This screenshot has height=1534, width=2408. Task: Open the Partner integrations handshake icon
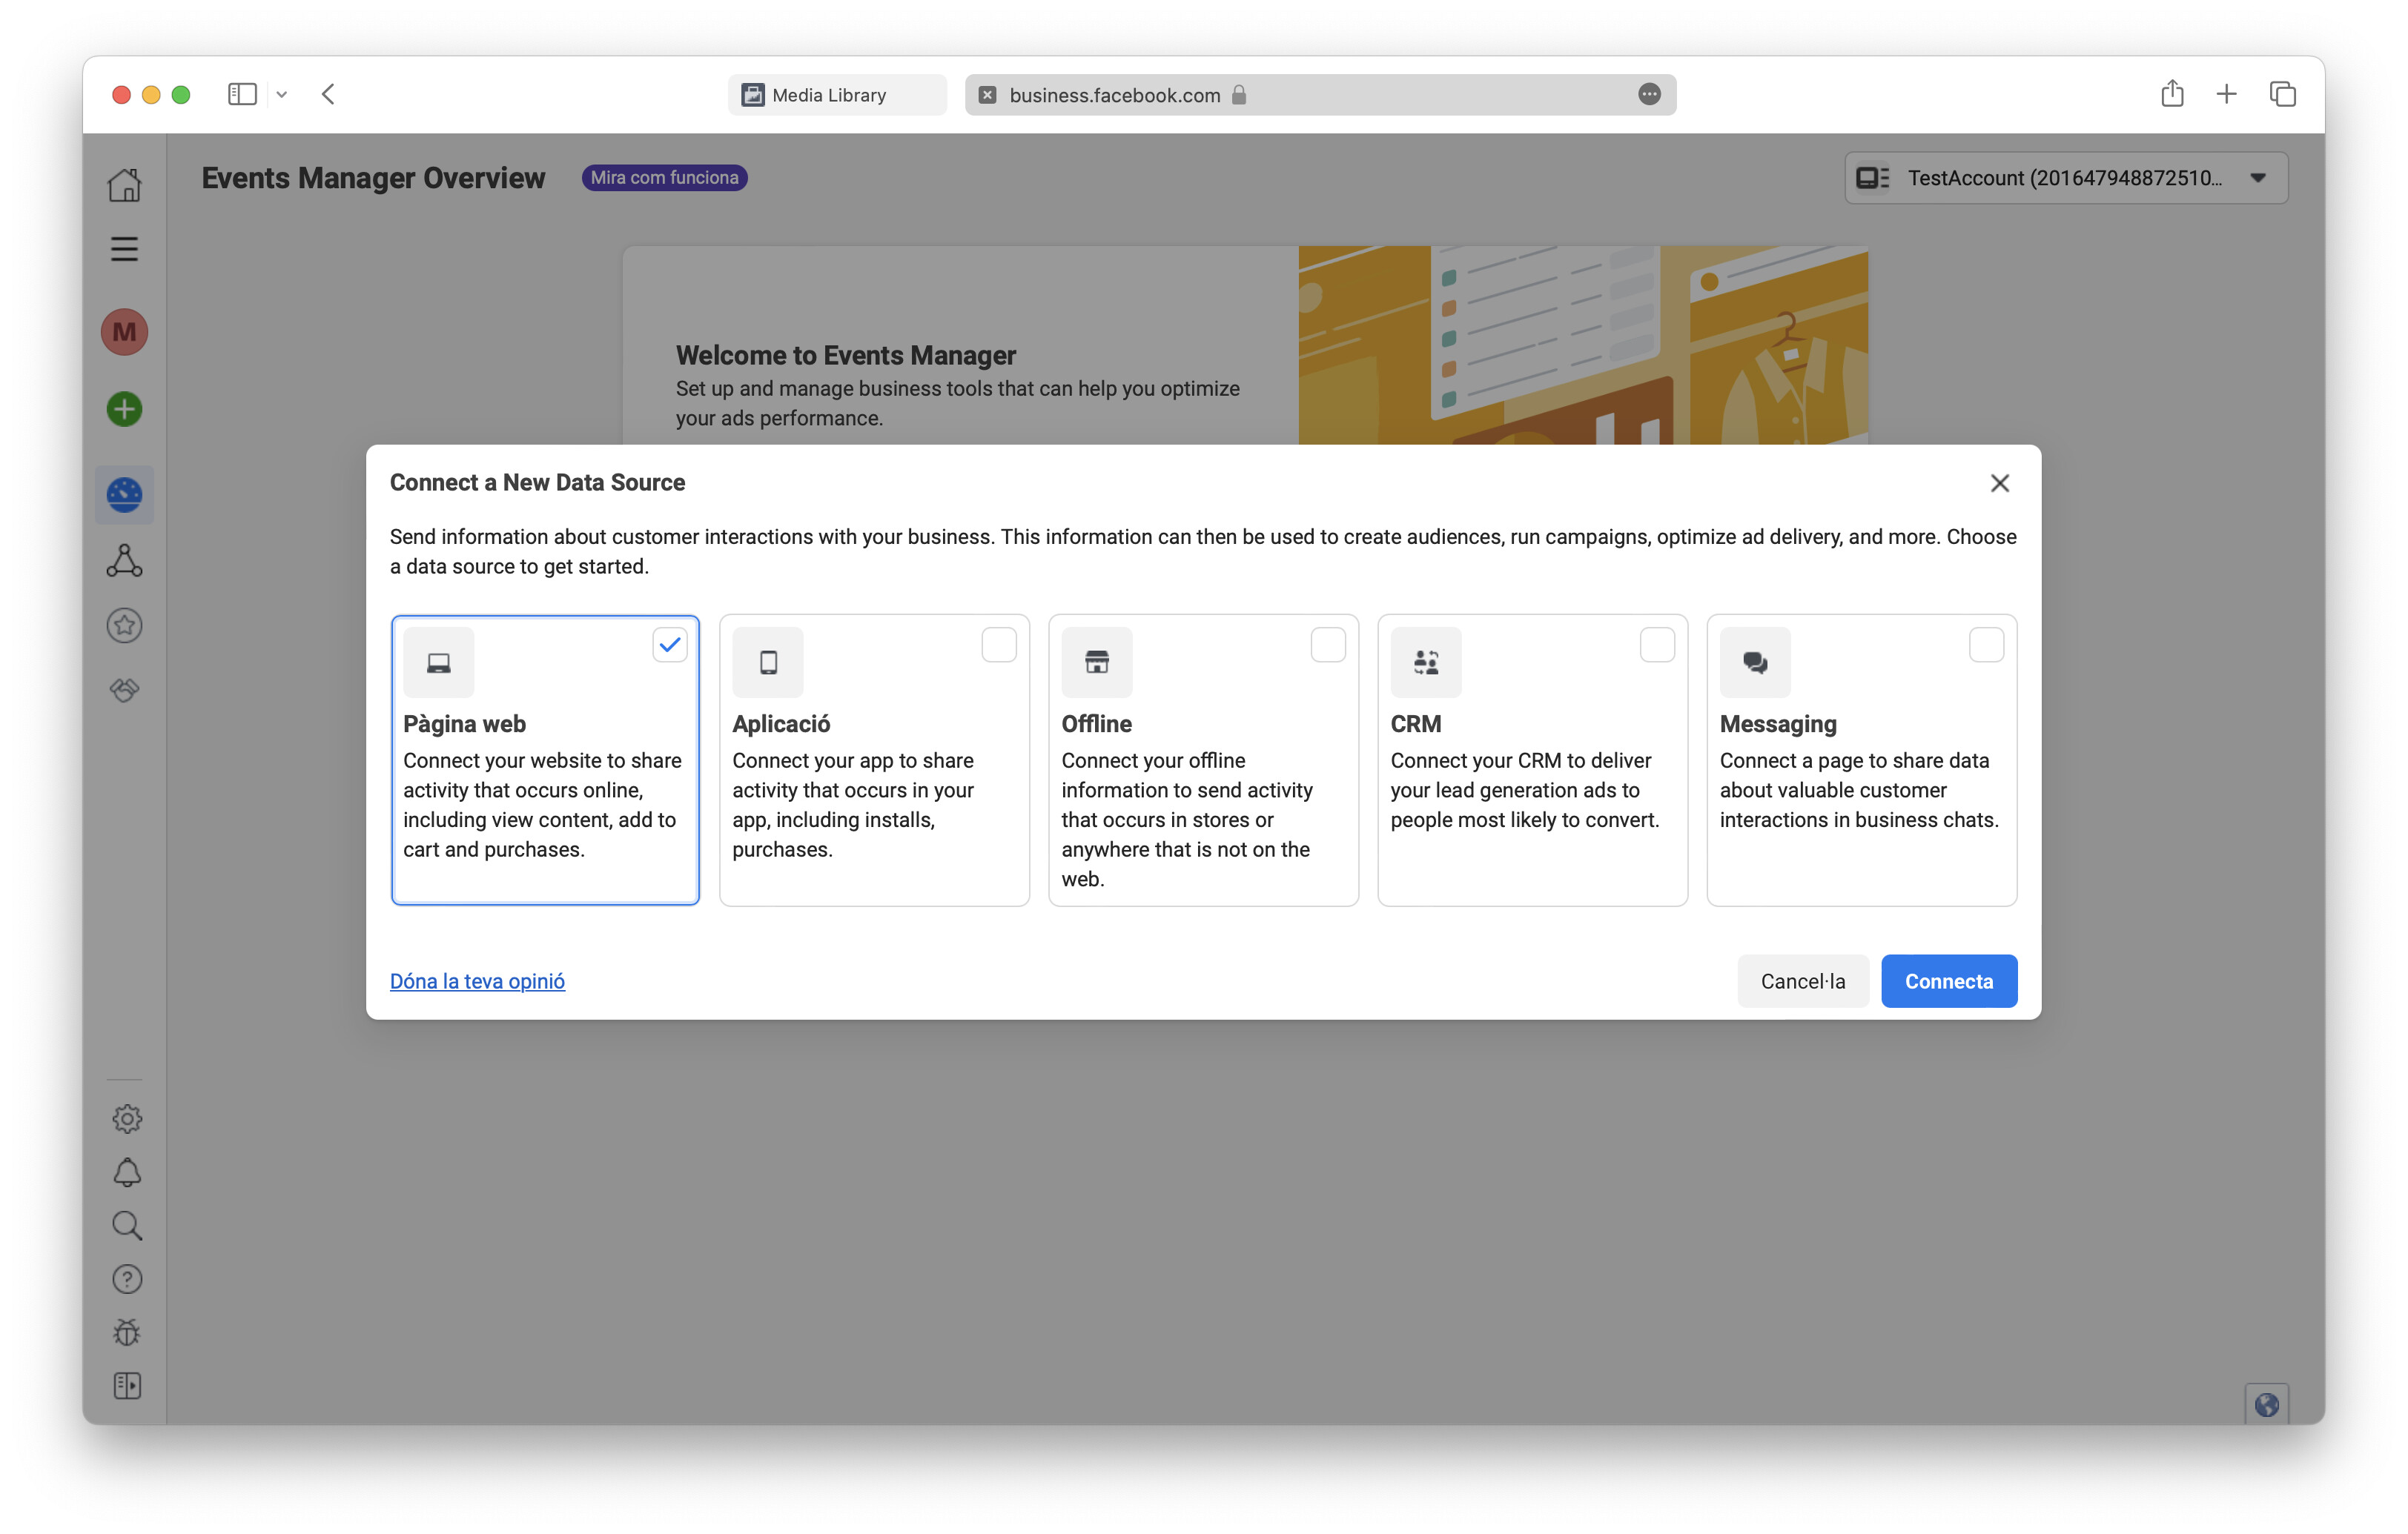click(x=124, y=689)
